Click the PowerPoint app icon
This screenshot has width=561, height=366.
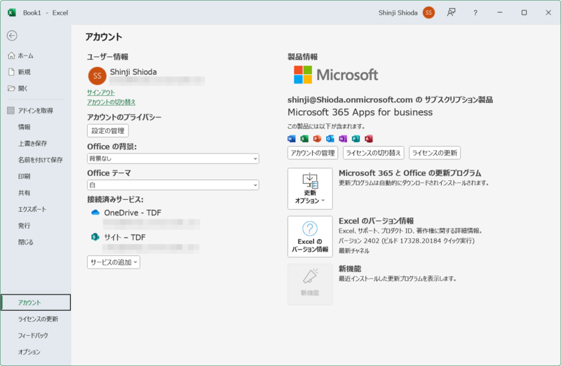click(x=317, y=139)
